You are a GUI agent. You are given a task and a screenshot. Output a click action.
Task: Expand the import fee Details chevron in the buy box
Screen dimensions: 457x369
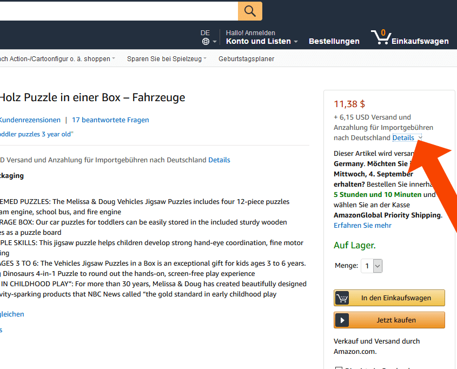click(420, 138)
